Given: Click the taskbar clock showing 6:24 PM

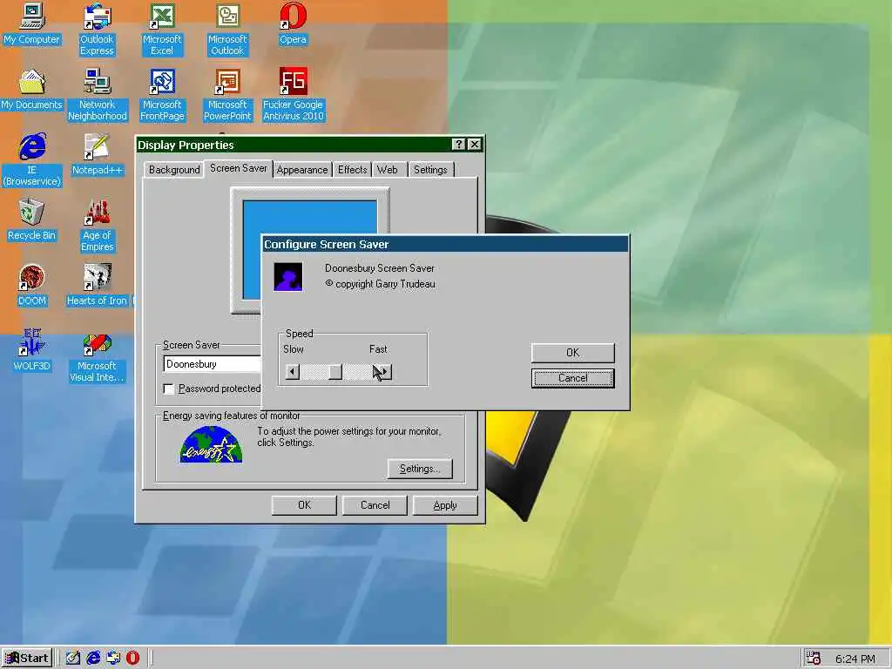Looking at the screenshot, I should (855, 659).
